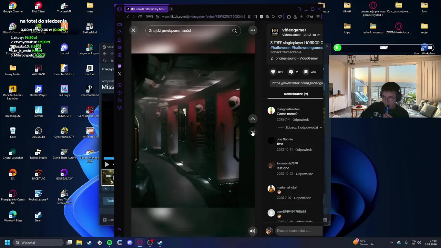The height and width of the screenshot is (248, 441).
Task: Click the taskbar 'Wyszukaj' search box
Action: (38, 242)
